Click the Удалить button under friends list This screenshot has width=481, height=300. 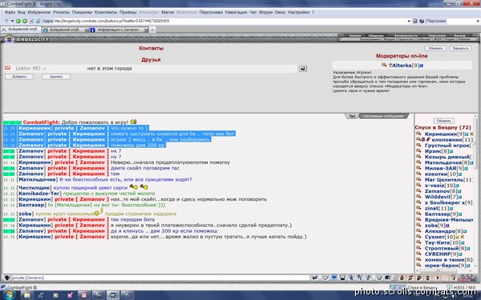[56, 77]
